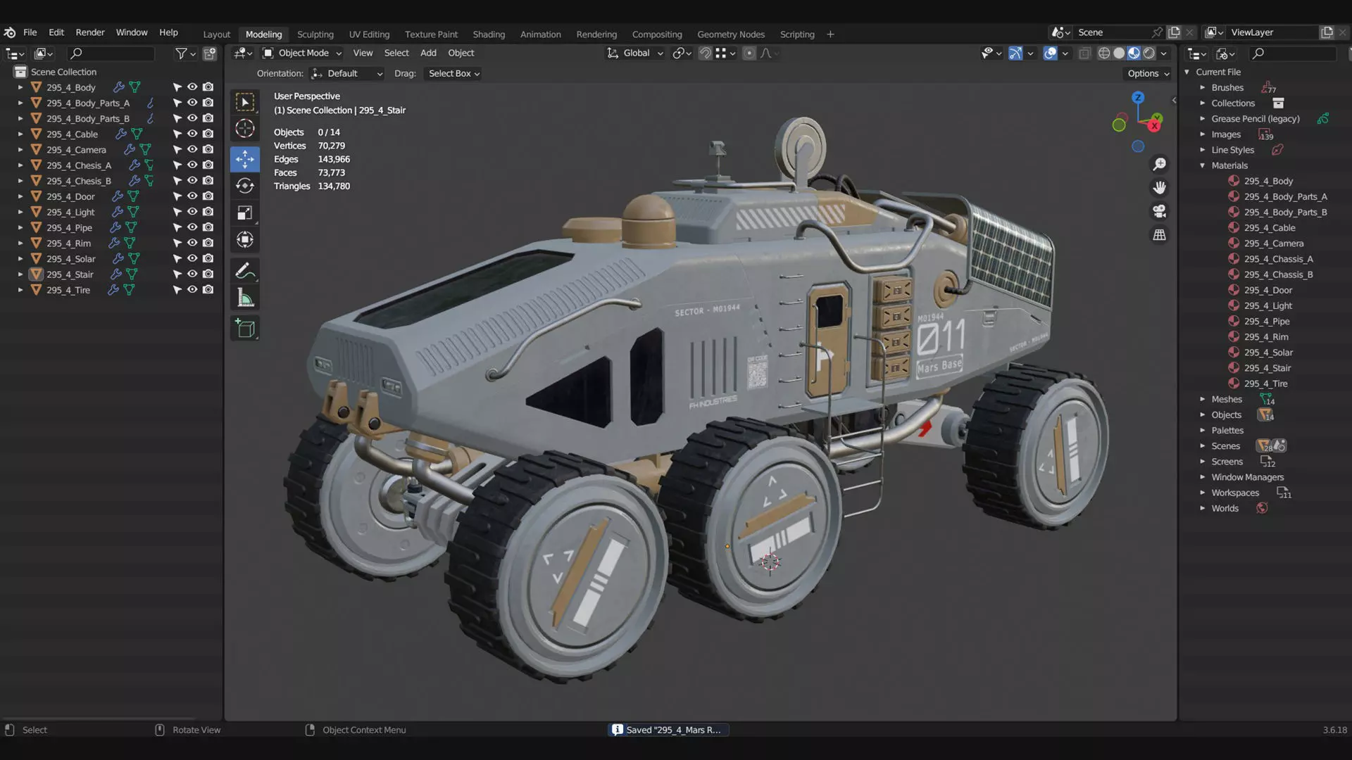
Task: Click the Z axis on navigation gizmo
Action: pos(1138,98)
